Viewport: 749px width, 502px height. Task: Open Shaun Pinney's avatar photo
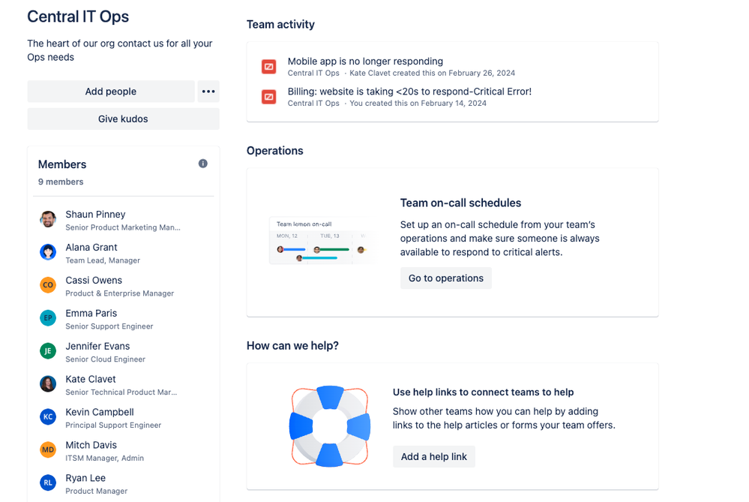pyautogui.click(x=48, y=219)
